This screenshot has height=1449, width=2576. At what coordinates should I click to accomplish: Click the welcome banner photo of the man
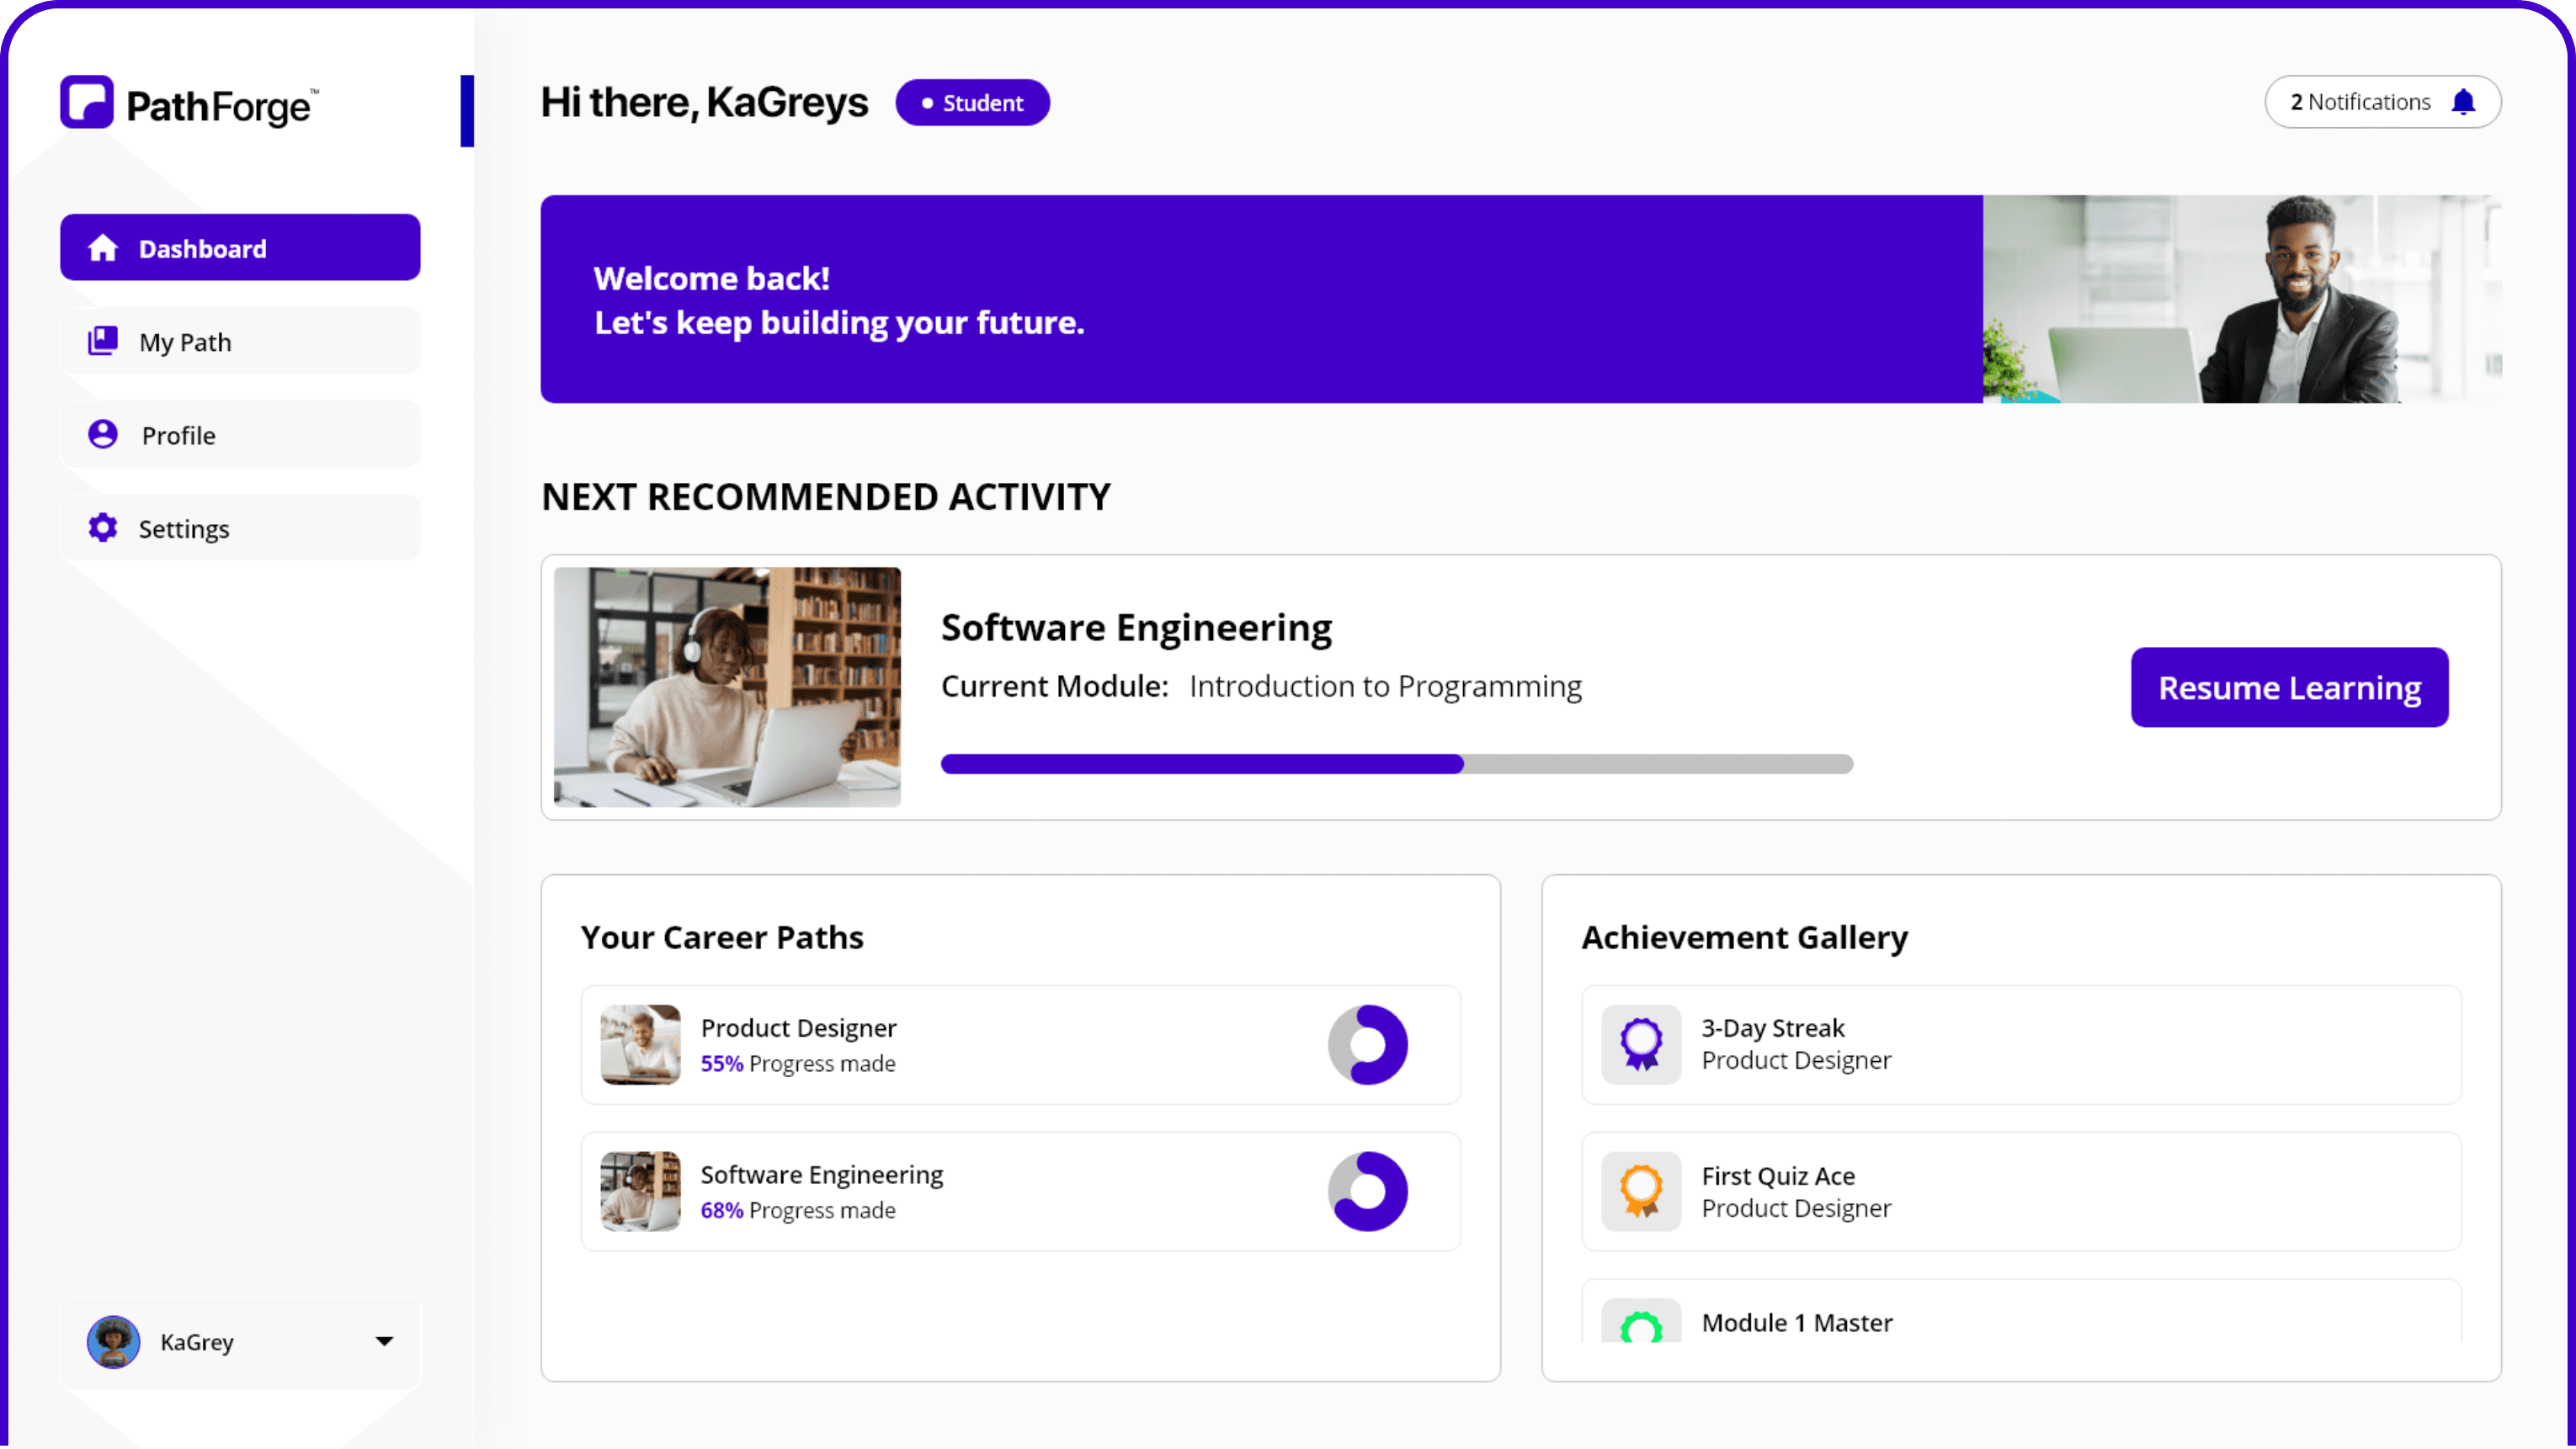pos(2242,299)
